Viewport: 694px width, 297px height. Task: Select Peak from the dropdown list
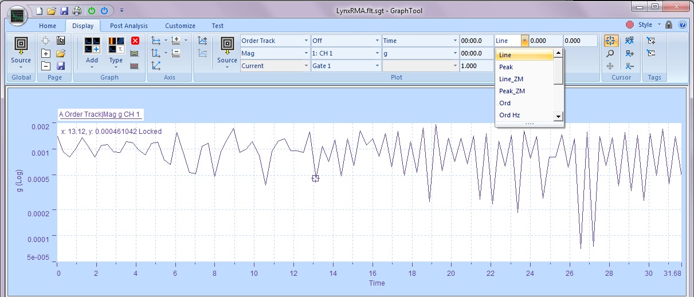524,67
